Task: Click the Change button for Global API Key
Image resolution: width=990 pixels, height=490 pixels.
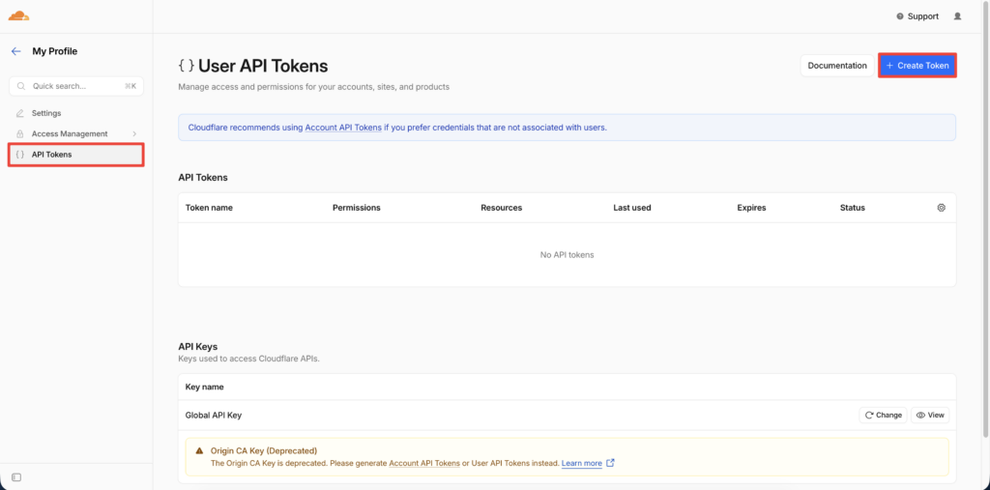Action: [883, 415]
